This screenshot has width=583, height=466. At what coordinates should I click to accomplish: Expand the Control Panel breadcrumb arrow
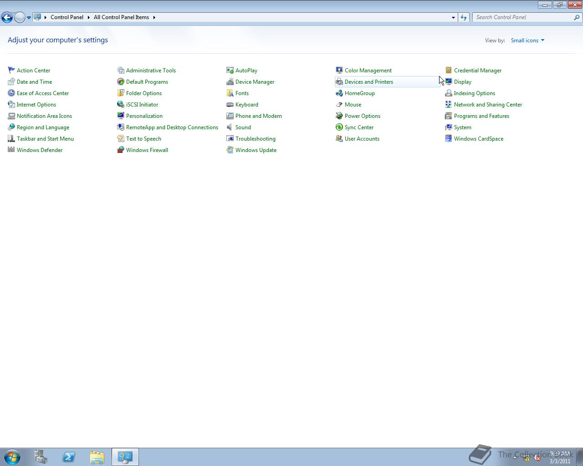coord(89,17)
